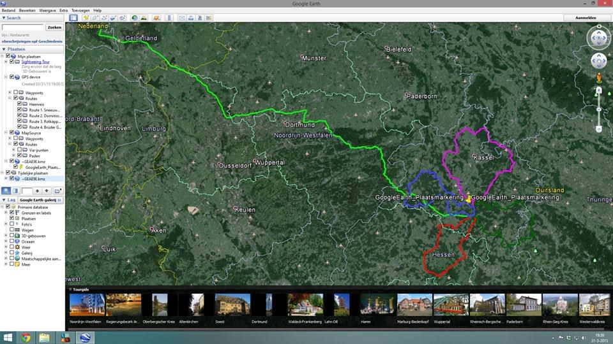Screen dimensions: 613x344
Task: Open the Google Earth-galerij button
Action: click(40, 200)
